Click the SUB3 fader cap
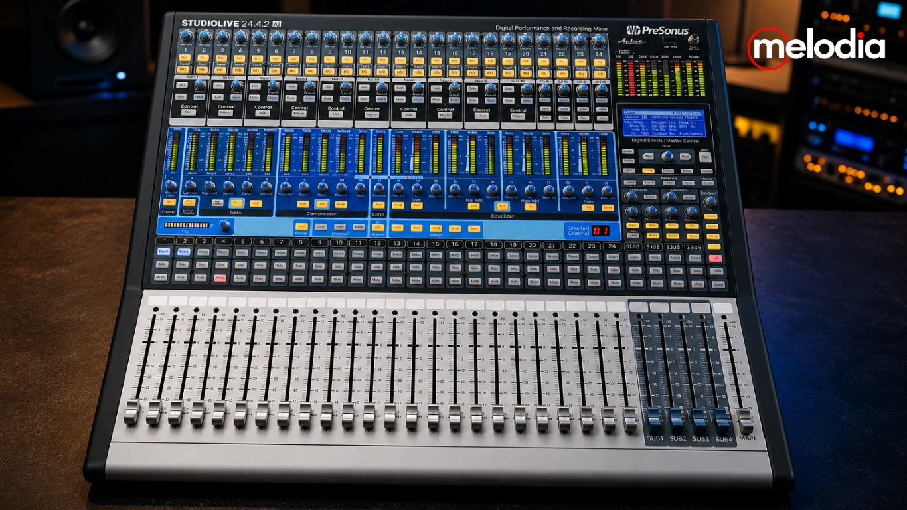 (700, 421)
